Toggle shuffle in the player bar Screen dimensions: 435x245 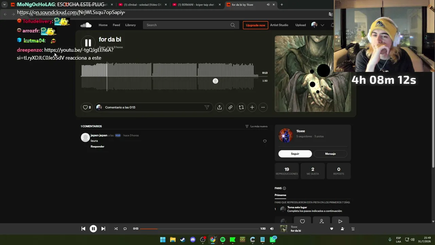(116, 229)
